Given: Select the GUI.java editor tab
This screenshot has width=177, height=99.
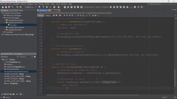Looking at the screenshot, I should pyautogui.click(x=43, y=10).
